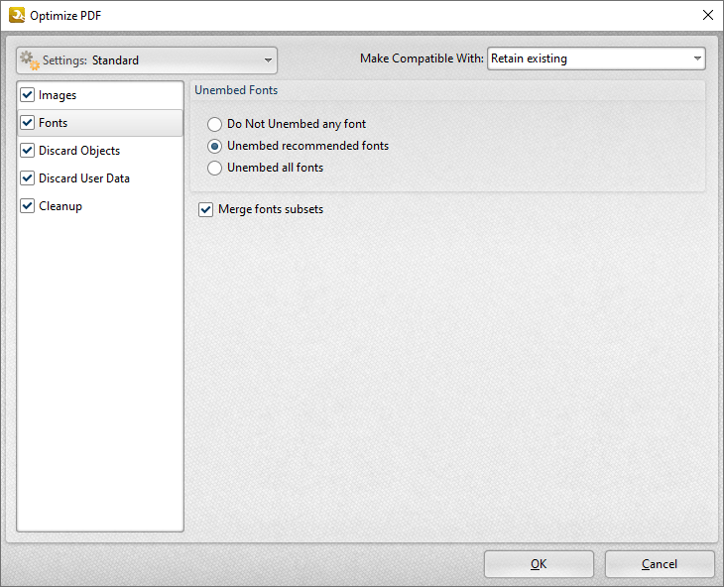Click the Unembed Fonts group heading
The height and width of the screenshot is (587, 724).
point(236,90)
